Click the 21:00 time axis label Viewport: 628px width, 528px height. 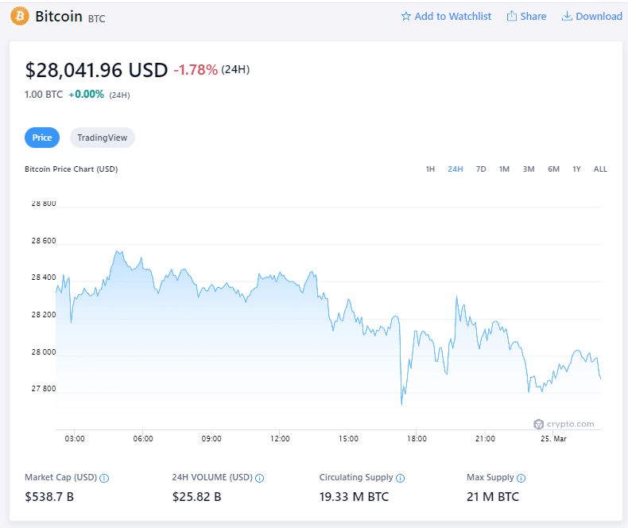(x=485, y=439)
